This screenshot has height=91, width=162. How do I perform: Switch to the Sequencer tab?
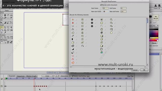tap(21, 76)
